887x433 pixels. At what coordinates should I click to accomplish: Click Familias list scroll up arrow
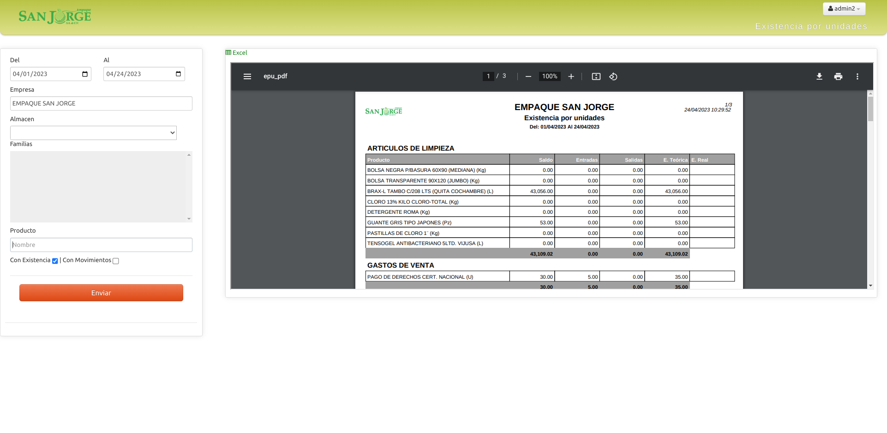[189, 155]
